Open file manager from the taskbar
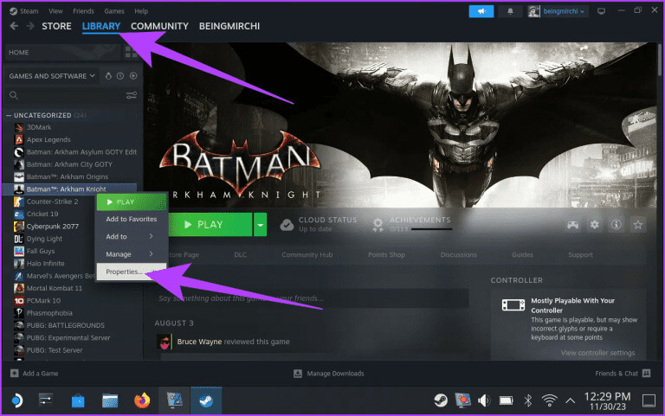The image size is (665, 416). 110,400
